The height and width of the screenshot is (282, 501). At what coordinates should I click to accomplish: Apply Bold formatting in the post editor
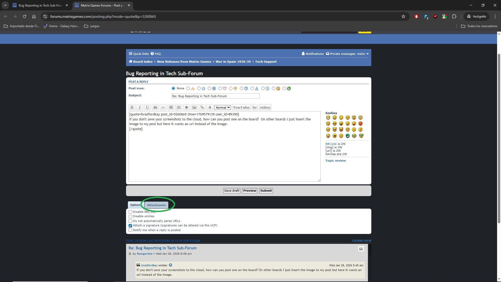click(x=132, y=107)
